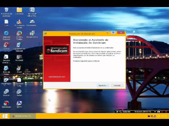
Task: Launch Internet Explorer desktop icon
Action: [x=6, y=36]
